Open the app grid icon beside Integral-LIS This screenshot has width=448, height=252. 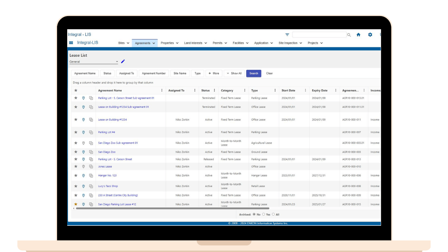[71, 43]
